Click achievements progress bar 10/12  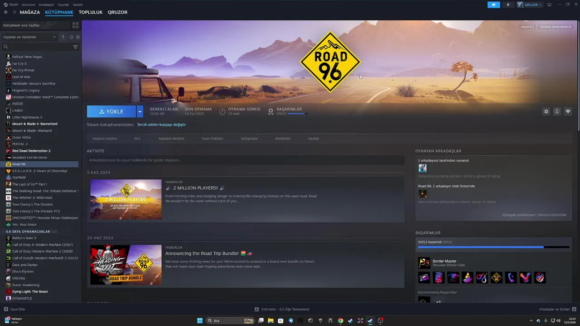[493, 247]
